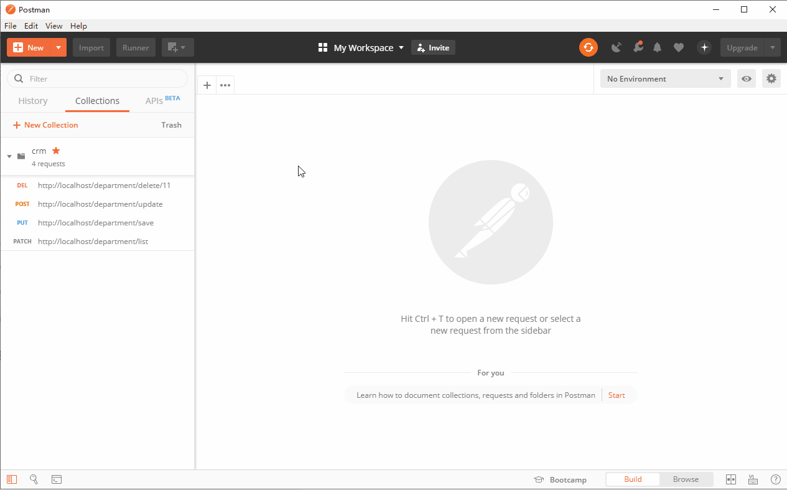787x490 pixels.
Task: Open the satellite capture requests icon
Action: (617, 47)
